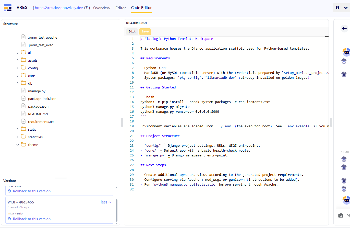Select the manage.py file icon
Viewport: 350px width, 228px height.
[x=23, y=91]
